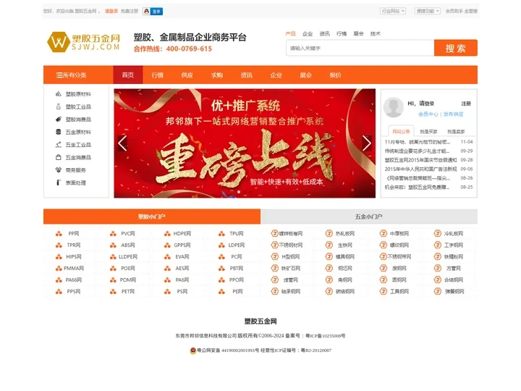Click the icon beside PMMA网
This screenshot has height=391, width=521.
(x=59, y=269)
